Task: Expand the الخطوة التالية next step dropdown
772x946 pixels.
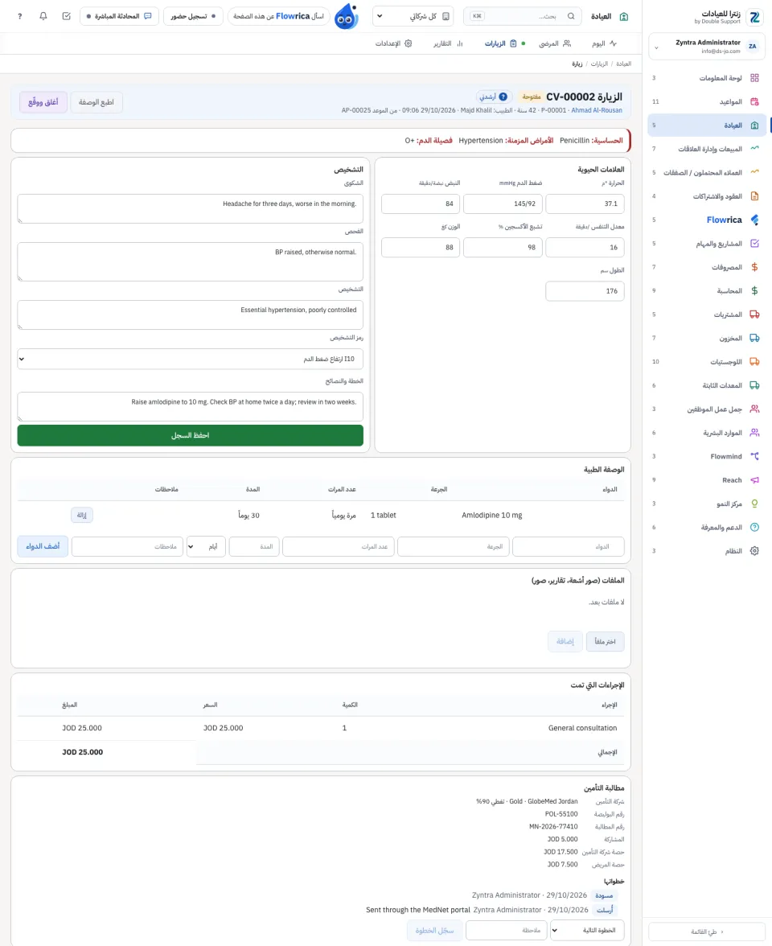Action: click(587, 930)
